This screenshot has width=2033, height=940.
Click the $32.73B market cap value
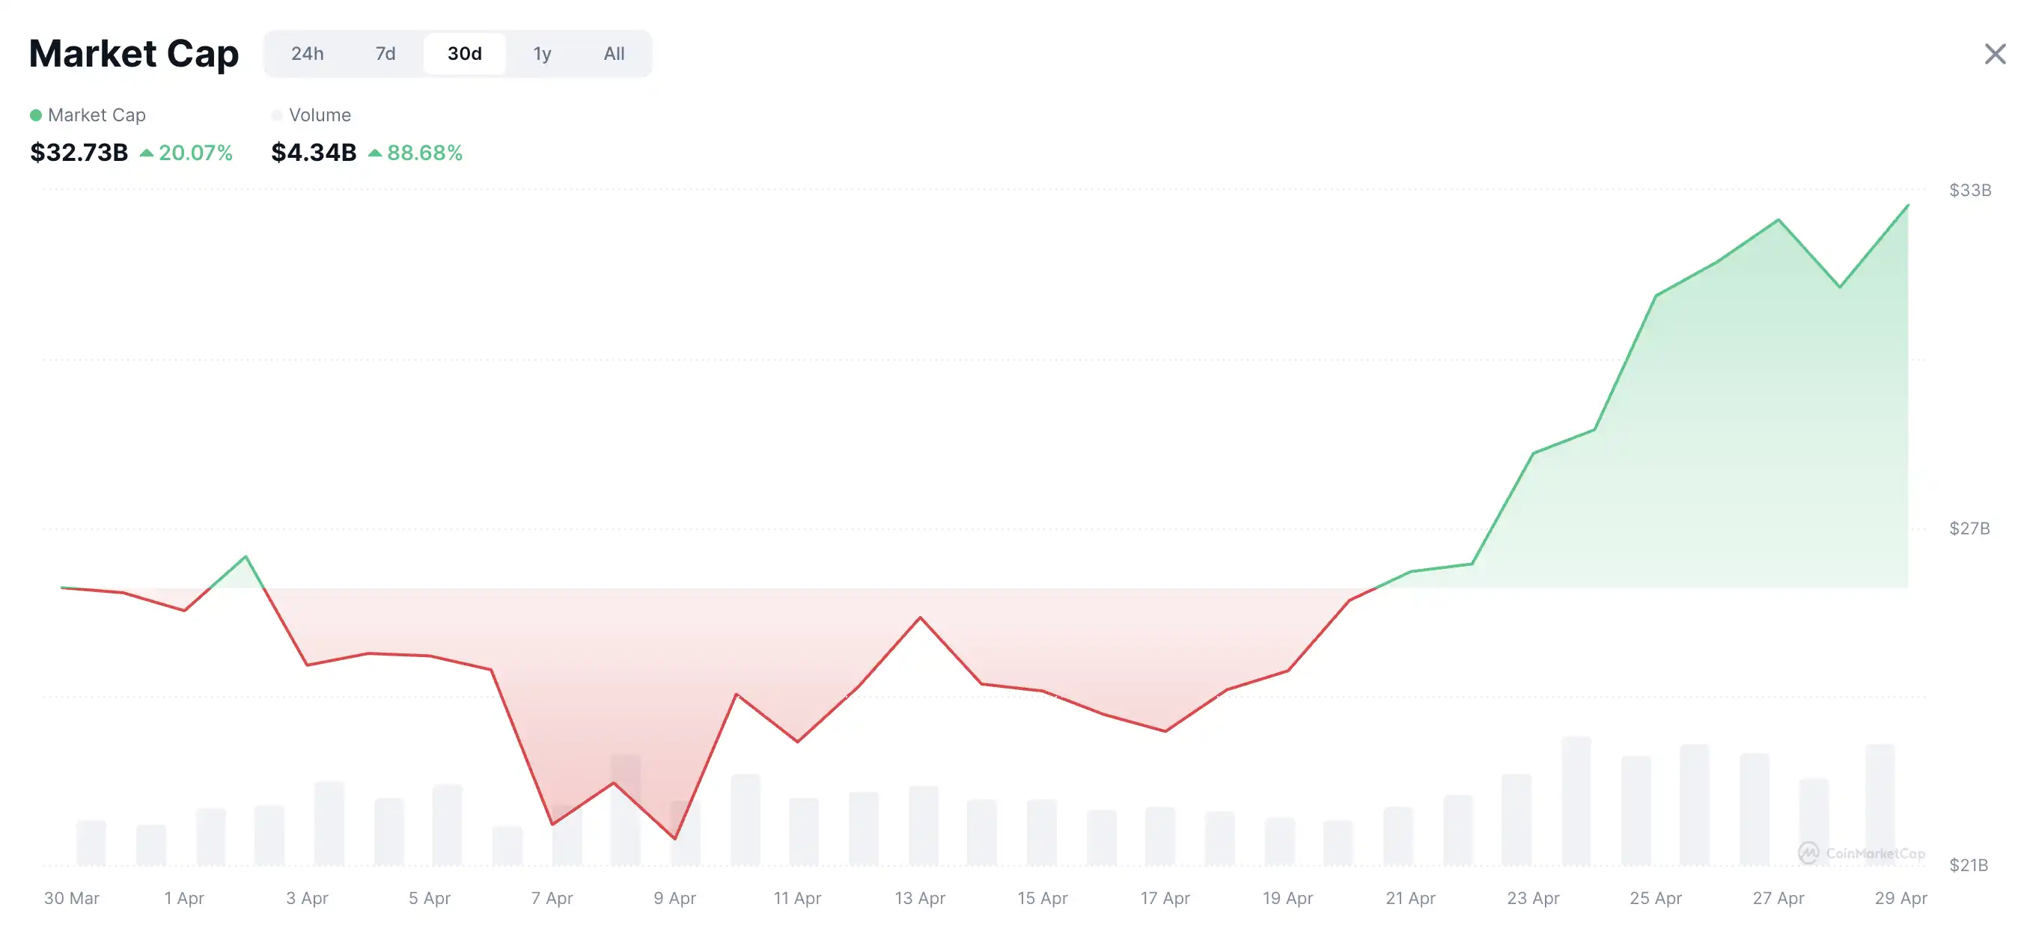[79, 153]
